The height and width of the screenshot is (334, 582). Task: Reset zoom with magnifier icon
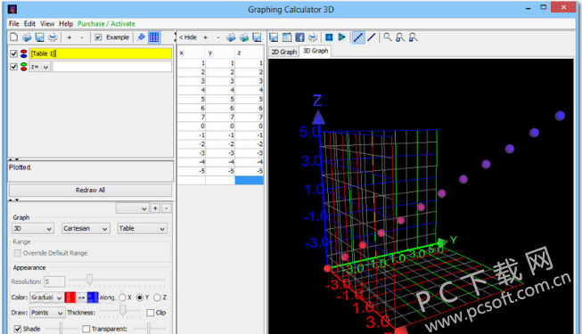(x=388, y=37)
